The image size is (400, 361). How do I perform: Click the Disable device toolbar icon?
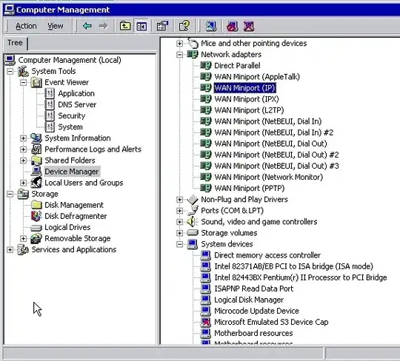point(232,26)
